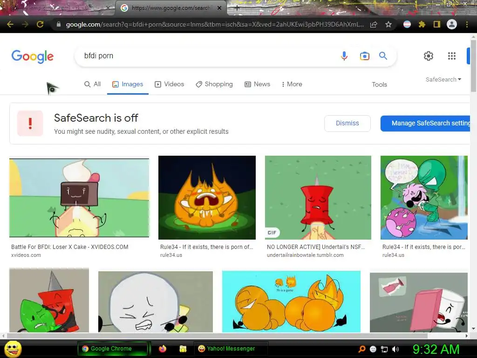Open Yahoo! Messenger from the taskbar
The image size is (477, 358).
(230, 349)
